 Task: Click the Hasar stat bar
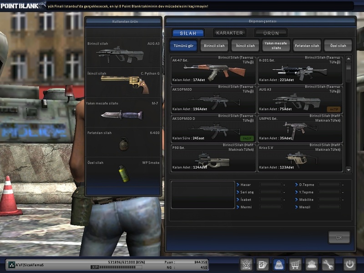[x=271, y=185]
